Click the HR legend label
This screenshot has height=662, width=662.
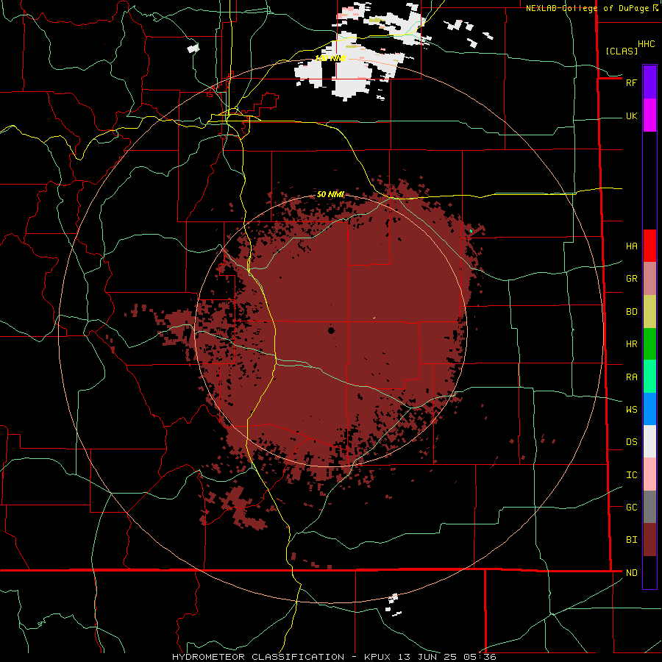(x=631, y=344)
